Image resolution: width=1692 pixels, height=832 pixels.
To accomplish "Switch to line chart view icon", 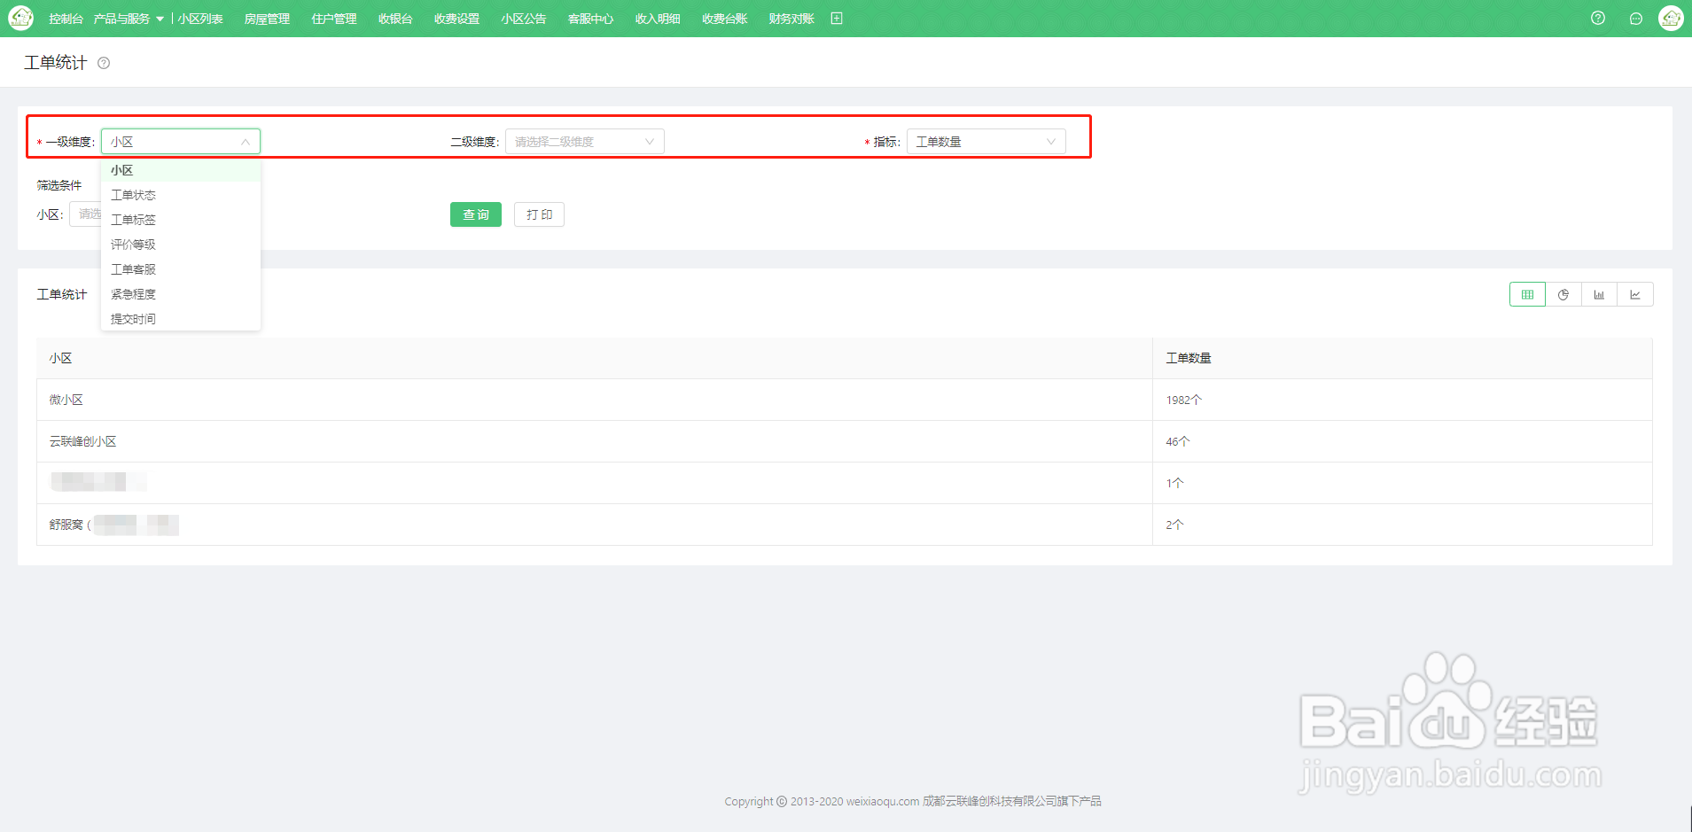I will pos(1635,294).
